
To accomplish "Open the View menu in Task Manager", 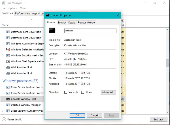I will (x=23, y=8).
